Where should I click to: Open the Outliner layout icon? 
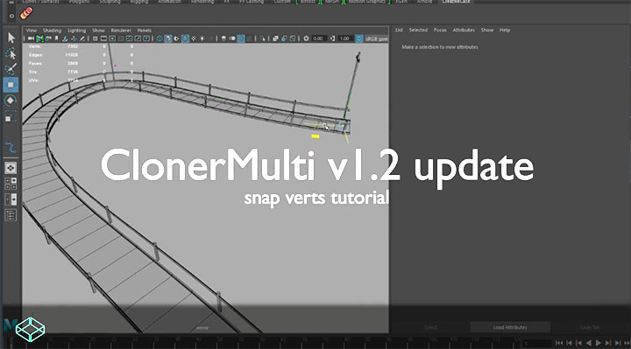tap(11, 215)
